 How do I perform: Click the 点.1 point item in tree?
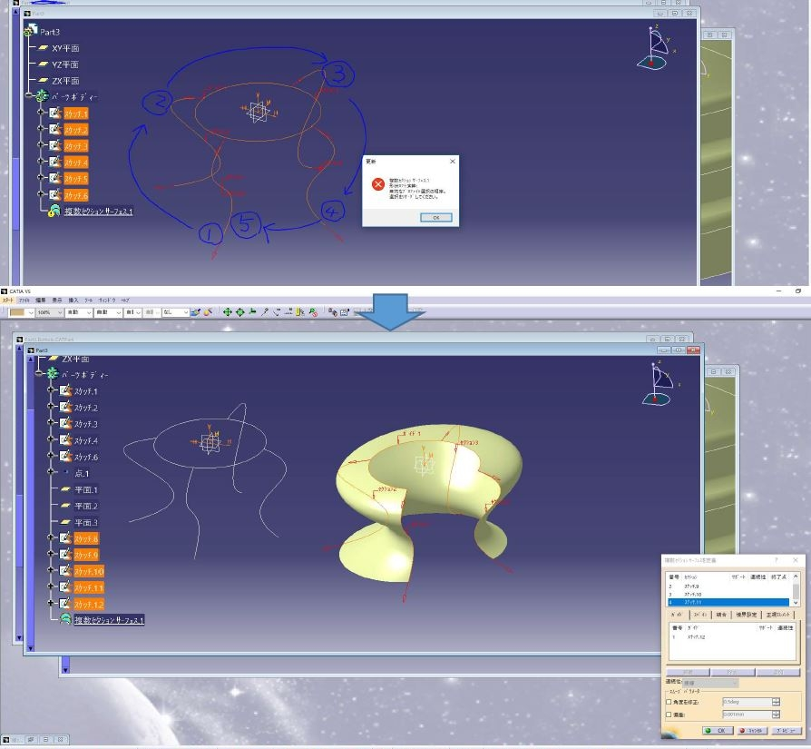82,474
